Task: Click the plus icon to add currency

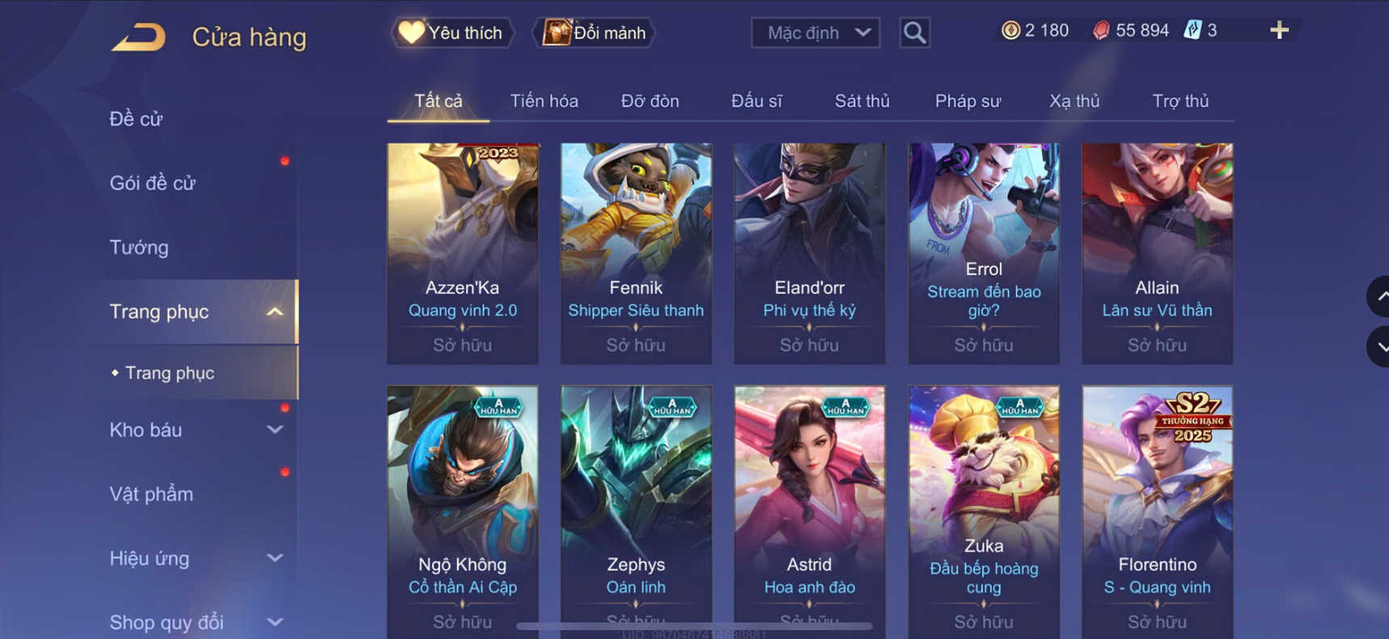Action: [1279, 31]
